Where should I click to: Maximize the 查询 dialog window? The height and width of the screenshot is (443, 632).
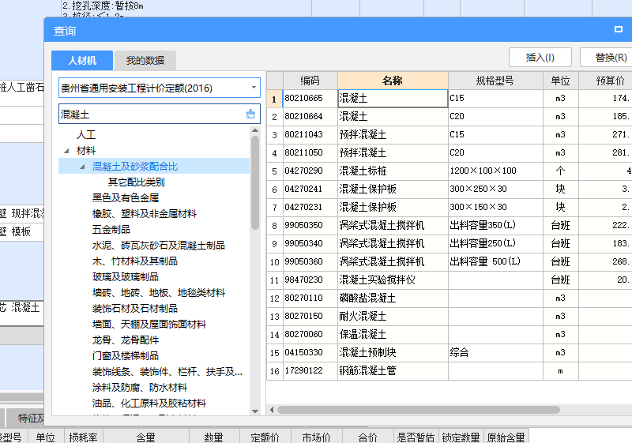click(x=619, y=29)
